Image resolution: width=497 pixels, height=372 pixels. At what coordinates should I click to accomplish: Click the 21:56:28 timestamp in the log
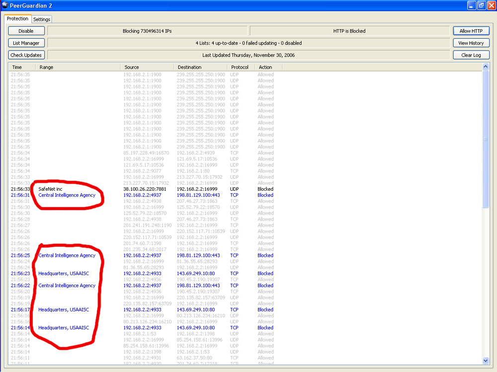tap(20, 219)
